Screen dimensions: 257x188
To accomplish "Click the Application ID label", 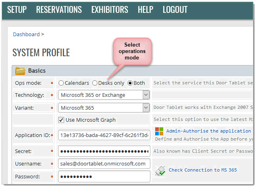I will tap(32, 135).
